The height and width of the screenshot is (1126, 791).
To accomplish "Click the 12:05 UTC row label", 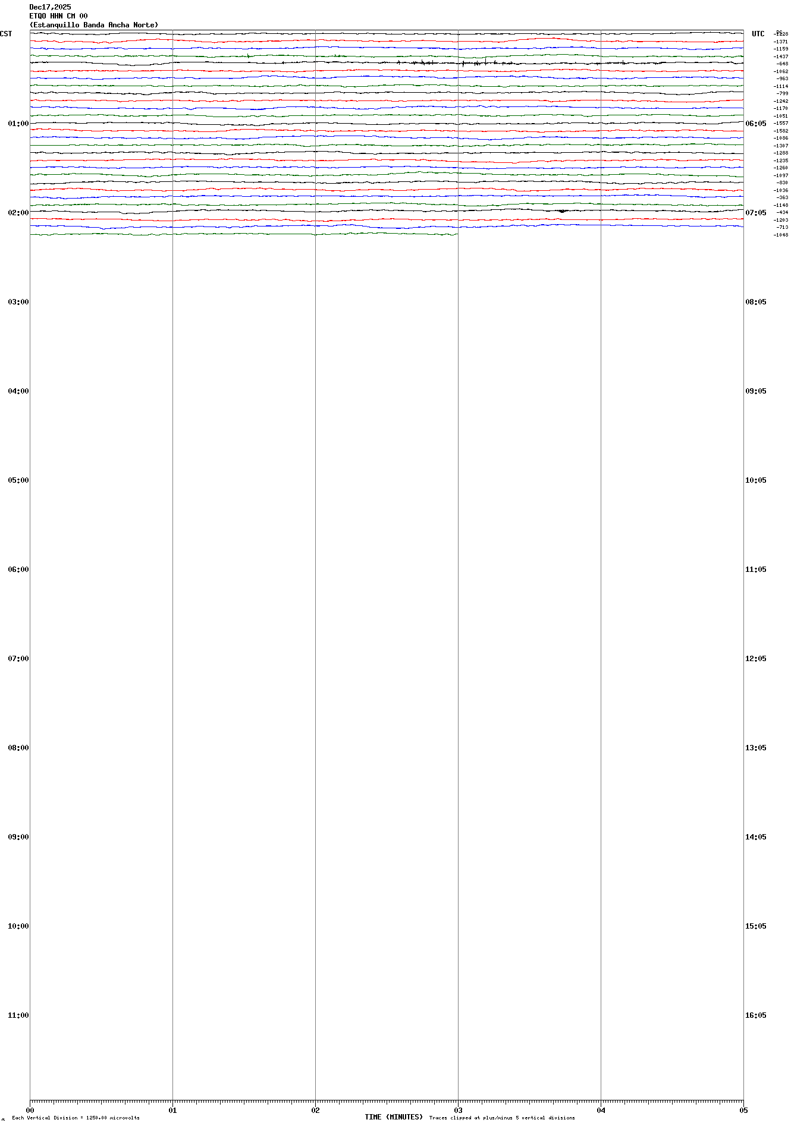I will pos(756,659).
